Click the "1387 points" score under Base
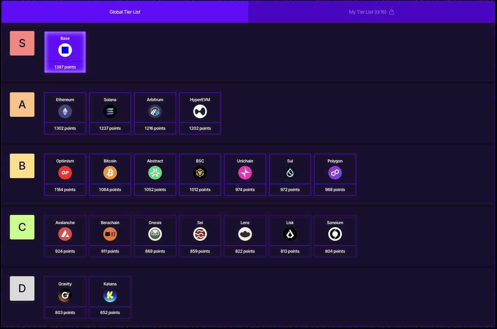This screenshot has height=329, width=497. click(x=65, y=67)
